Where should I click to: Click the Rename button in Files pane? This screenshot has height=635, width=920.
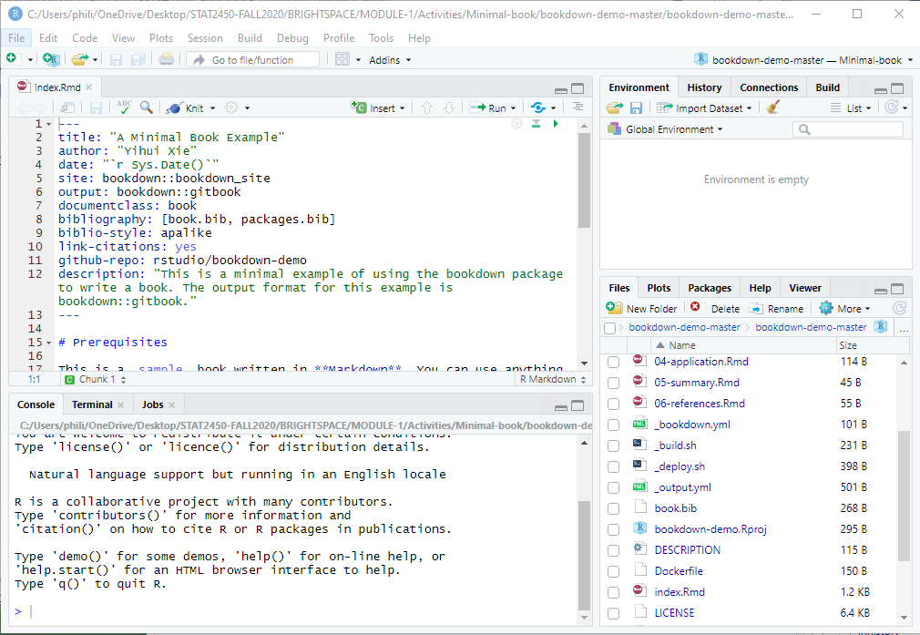point(777,308)
